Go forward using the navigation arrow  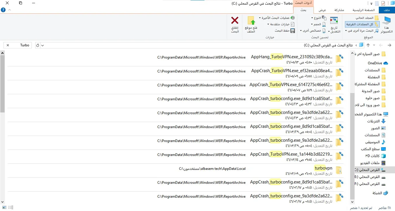381,45
